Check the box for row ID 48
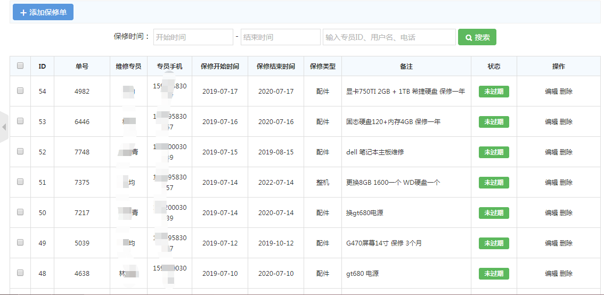Viewport: 604px width, 295px height. tap(20, 273)
